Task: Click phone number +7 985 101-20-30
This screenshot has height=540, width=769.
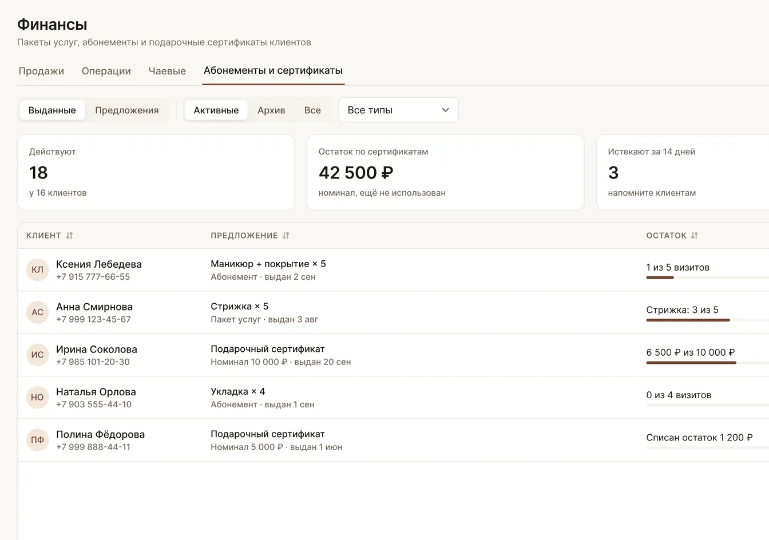Action: click(x=93, y=362)
